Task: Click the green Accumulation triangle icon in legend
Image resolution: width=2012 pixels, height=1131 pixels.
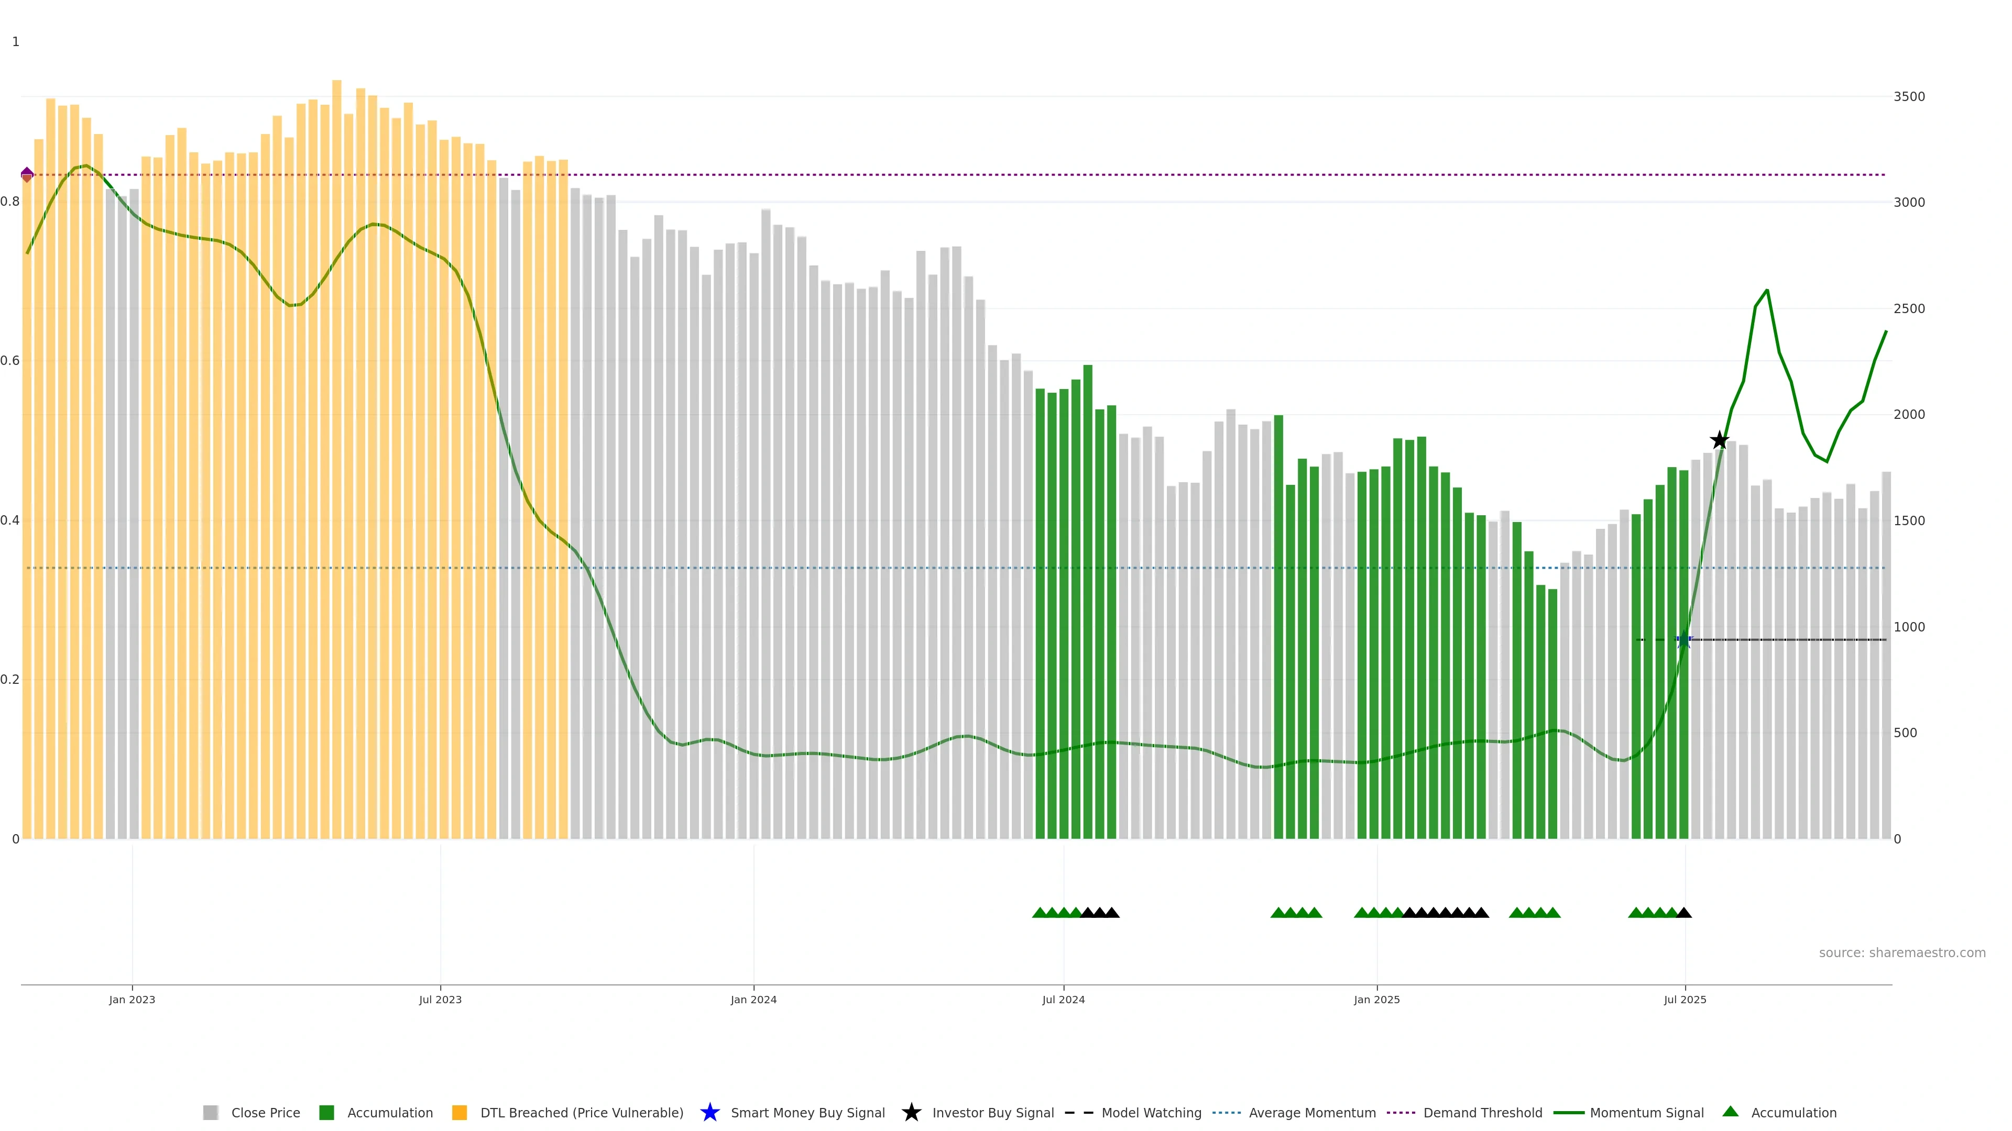Action: 1730,1112
